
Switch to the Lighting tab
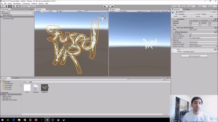[x=187, y=9]
